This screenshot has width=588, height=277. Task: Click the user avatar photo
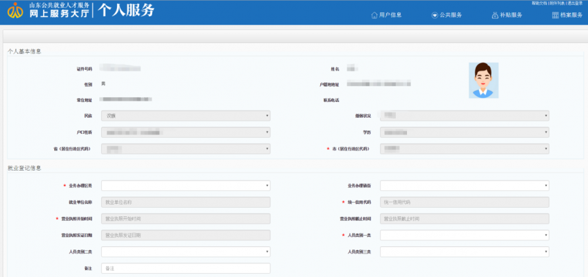point(483,80)
